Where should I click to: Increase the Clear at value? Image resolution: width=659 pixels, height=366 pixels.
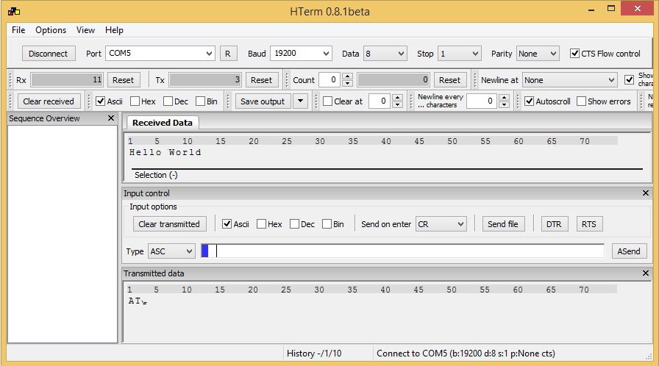point(397,97)
